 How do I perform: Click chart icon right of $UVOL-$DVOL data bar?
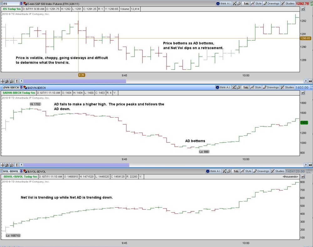303,177
